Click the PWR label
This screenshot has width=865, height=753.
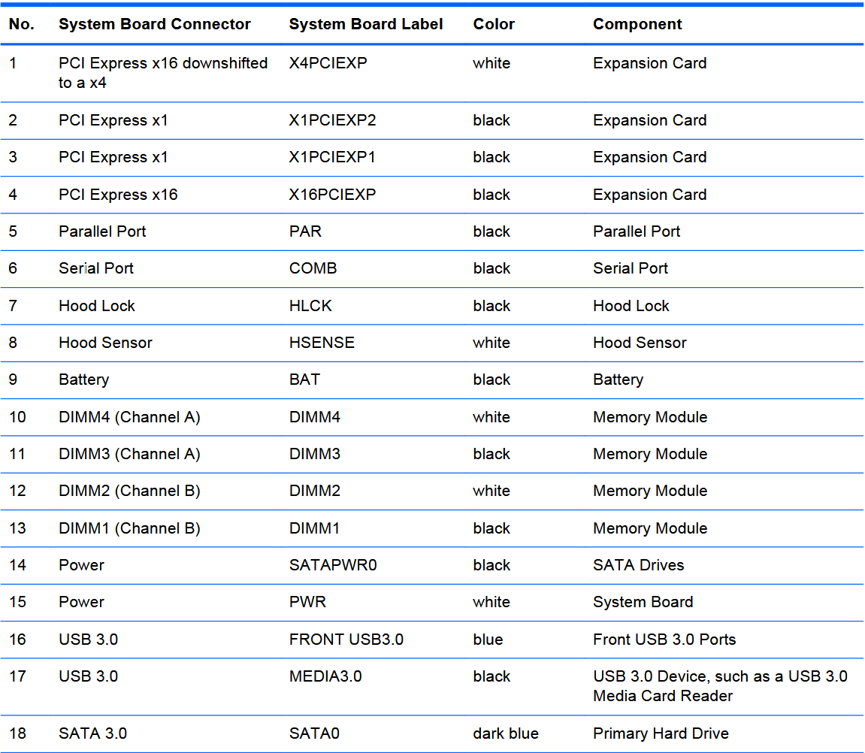tap(307, 603)
